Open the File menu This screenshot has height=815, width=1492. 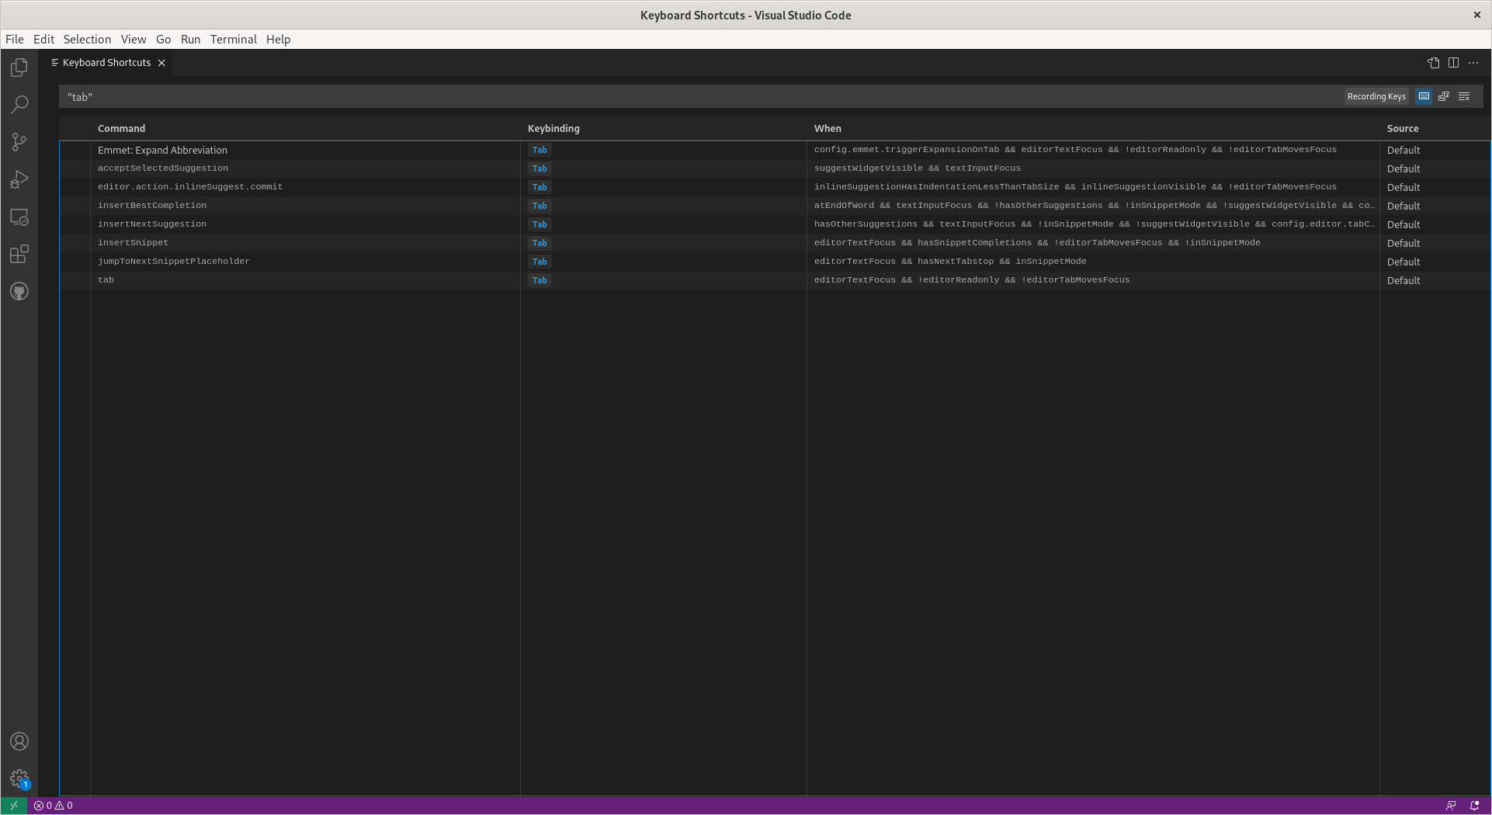click(x=15, y=40)
